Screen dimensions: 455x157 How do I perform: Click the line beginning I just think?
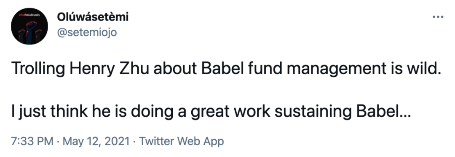[211, 113]
